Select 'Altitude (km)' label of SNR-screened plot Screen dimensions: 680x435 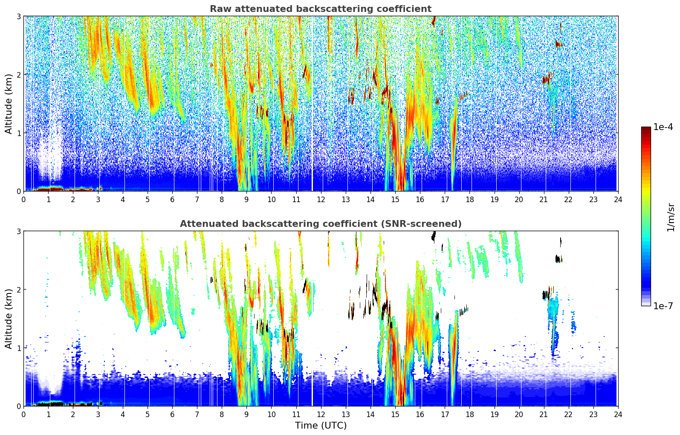[x=9, y=319]
